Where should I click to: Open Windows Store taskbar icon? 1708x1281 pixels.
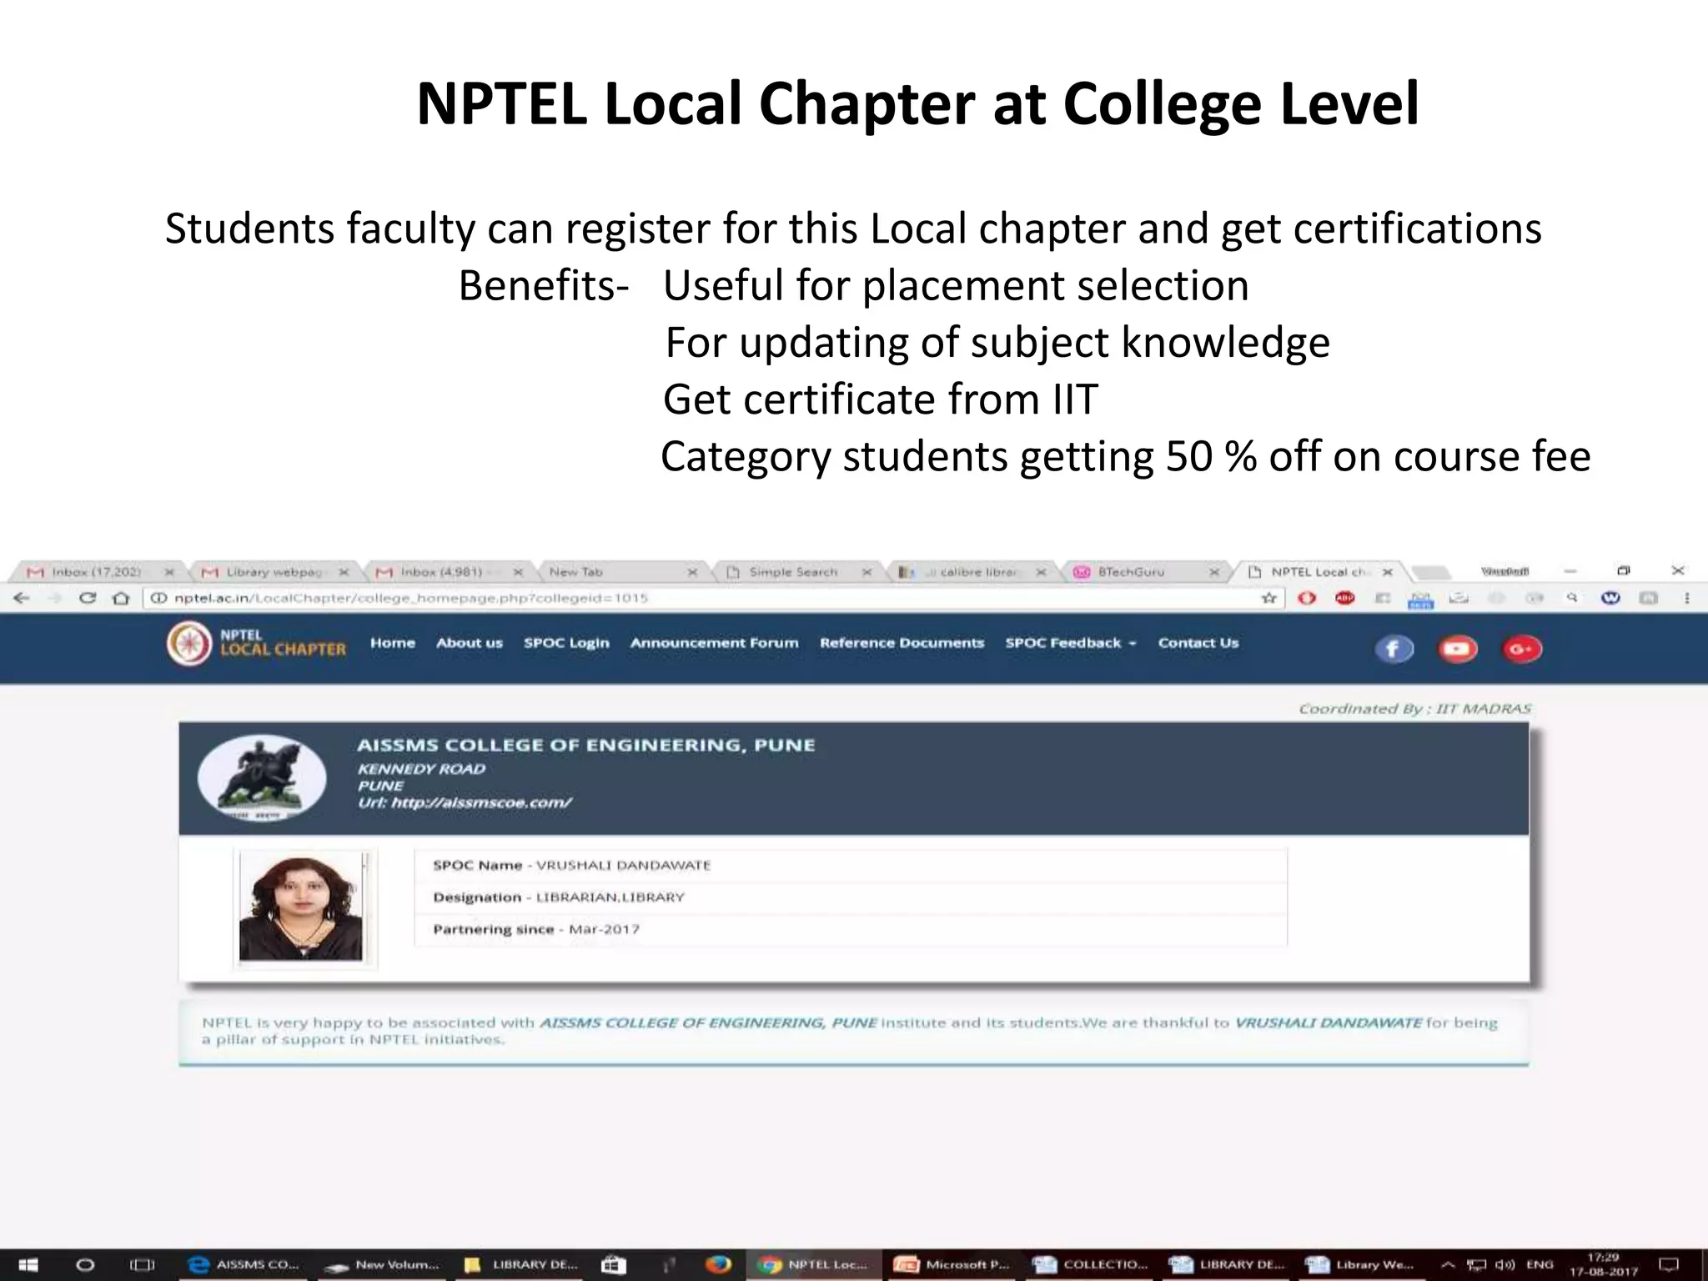point(614,1265)
